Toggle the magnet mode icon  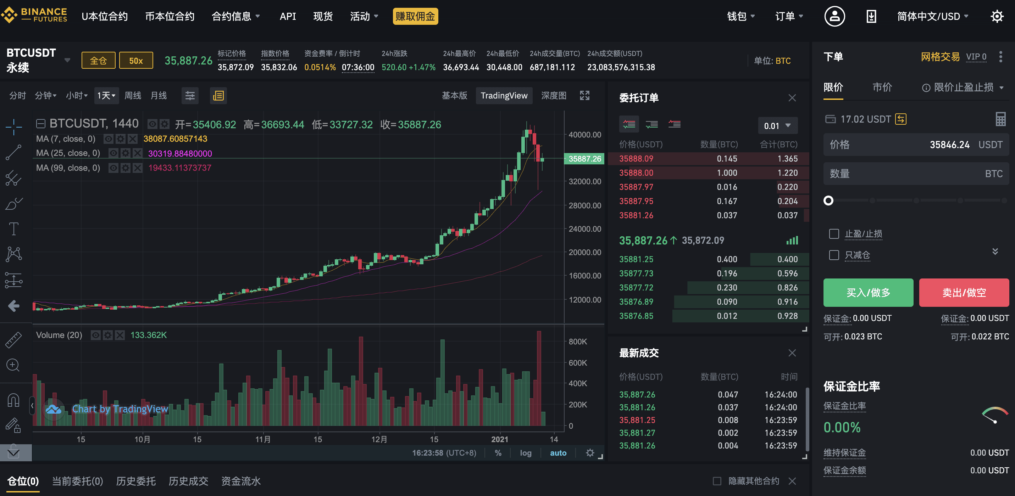13,400
